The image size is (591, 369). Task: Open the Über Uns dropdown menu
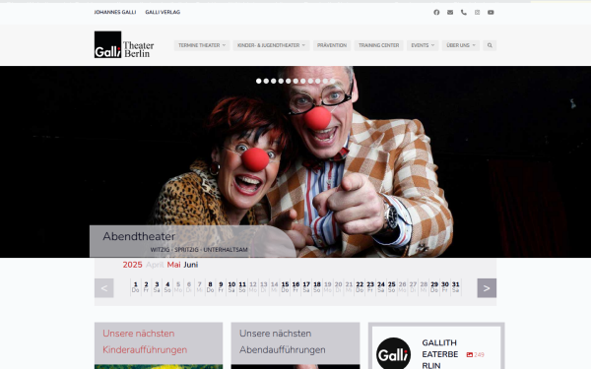click(x=461, y=45)
